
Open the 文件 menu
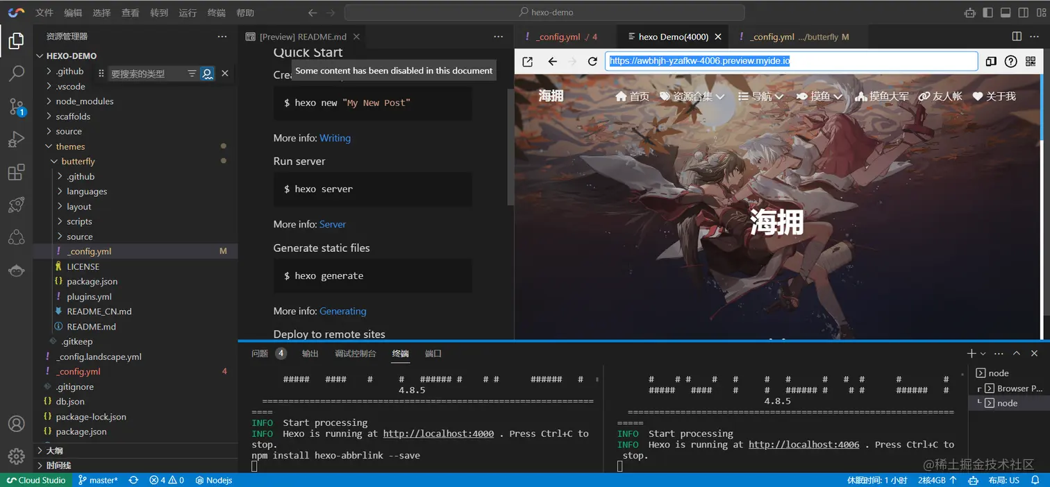point(44,12)
